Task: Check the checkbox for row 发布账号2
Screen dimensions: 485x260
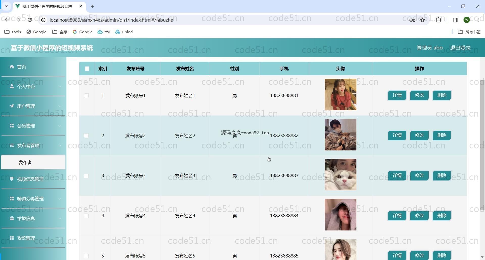Action: 86,136
